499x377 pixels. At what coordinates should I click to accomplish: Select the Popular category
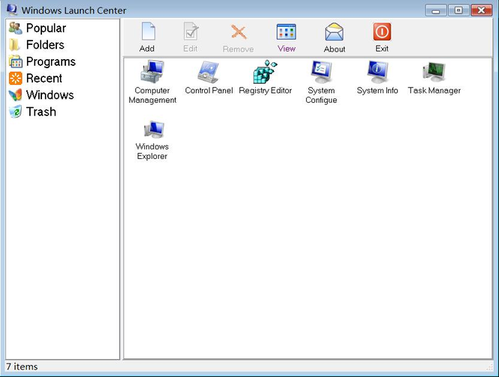tap(45, 28)
